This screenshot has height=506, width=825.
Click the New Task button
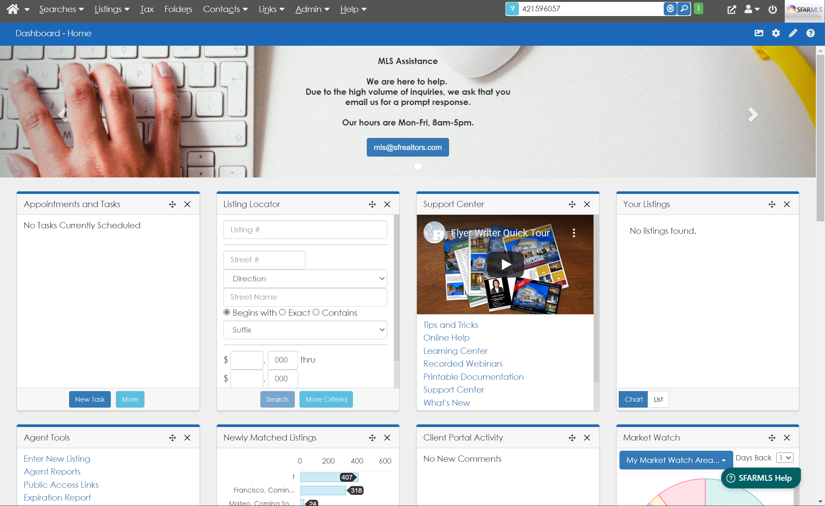(90, 399)
